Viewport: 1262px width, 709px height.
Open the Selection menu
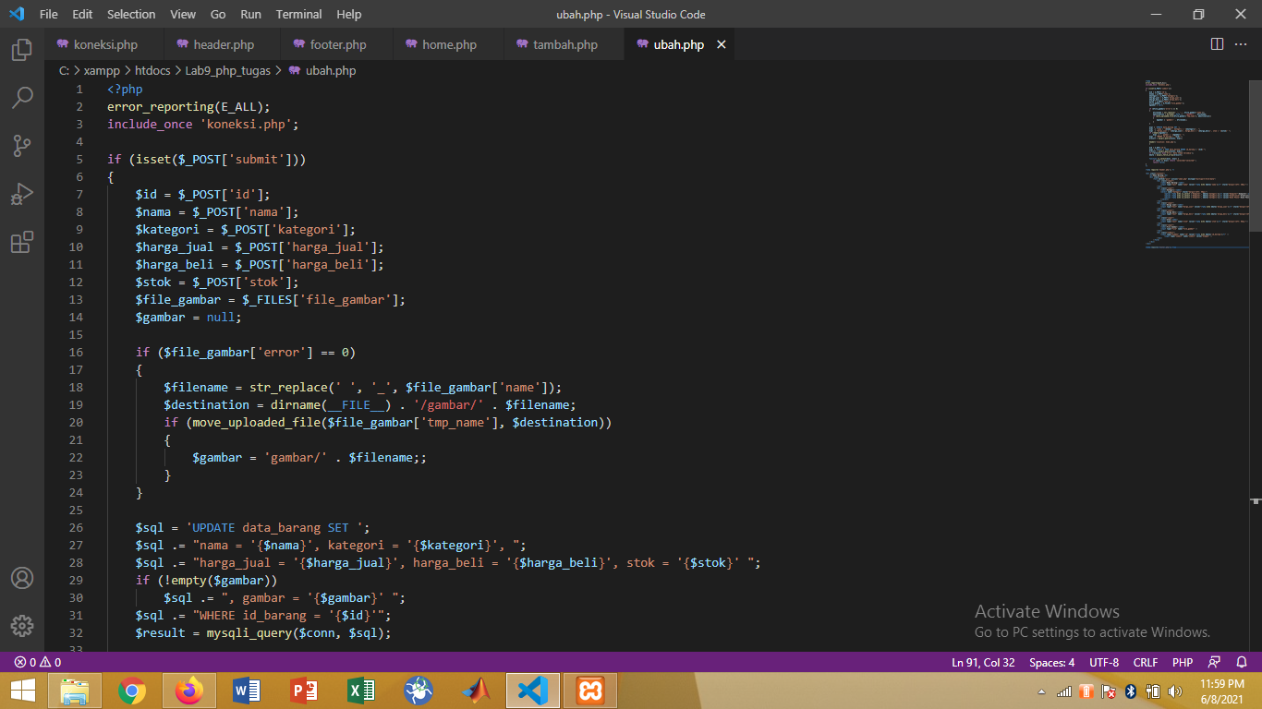pos(131,14)
